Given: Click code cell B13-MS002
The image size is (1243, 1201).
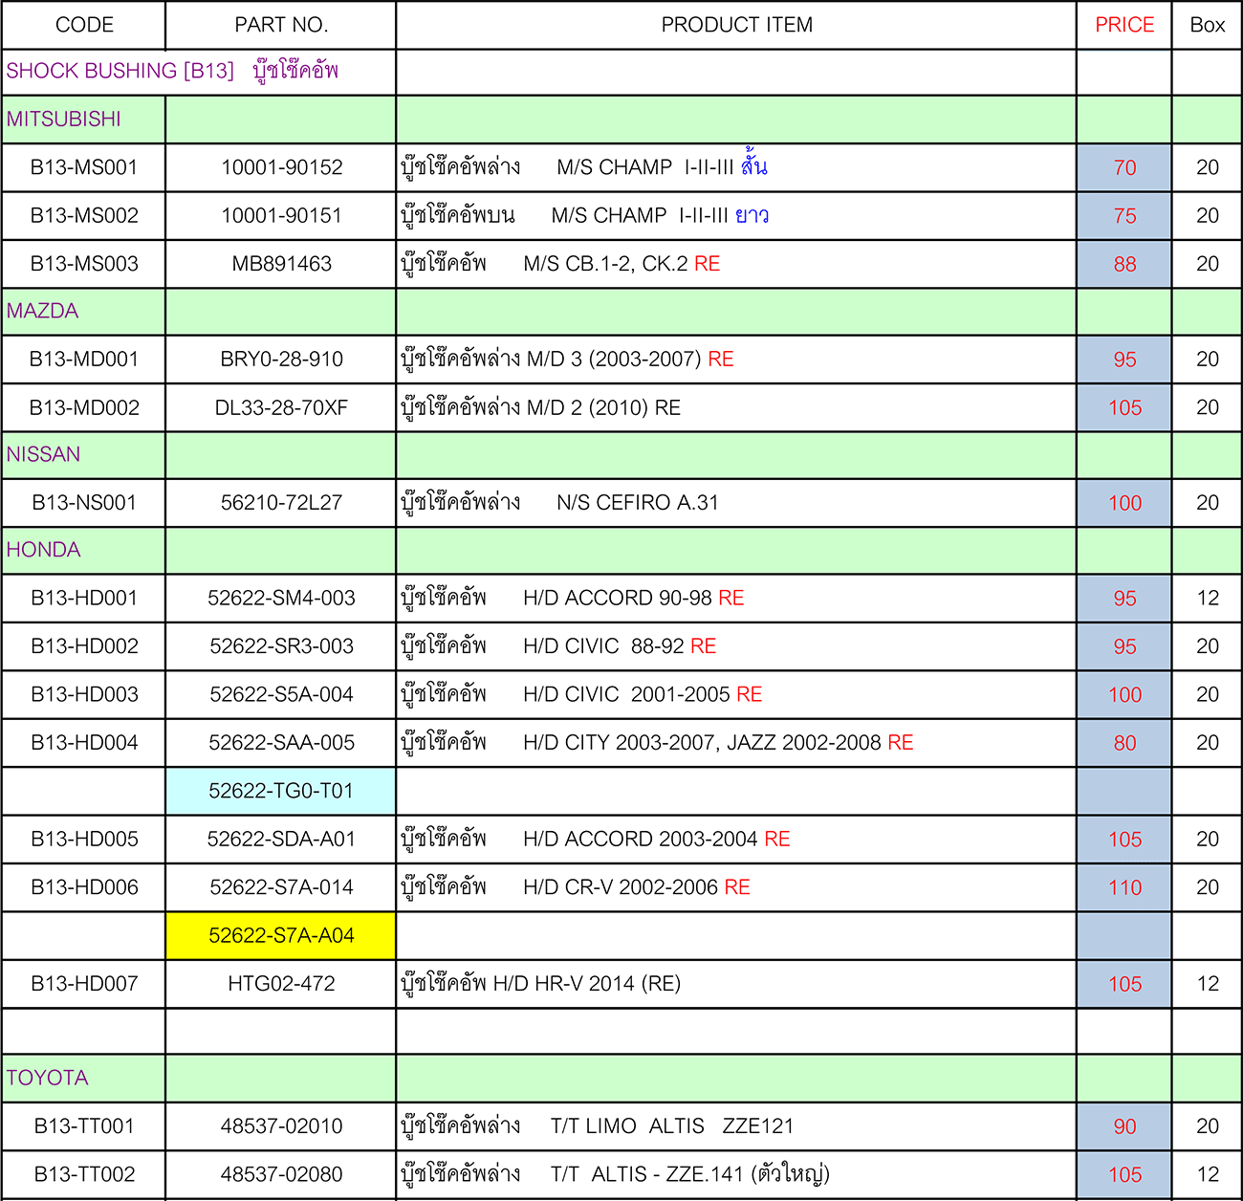Looking at the screenshot, I should coord(84,215).
